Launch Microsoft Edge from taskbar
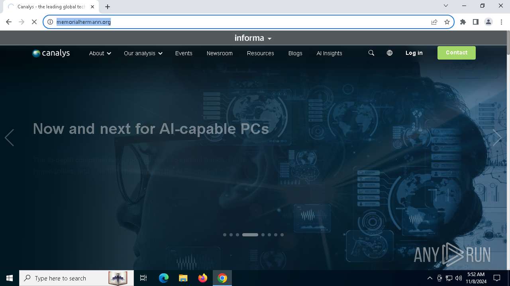The width and height of the screenshot is (510, 286). coord(164,278)
